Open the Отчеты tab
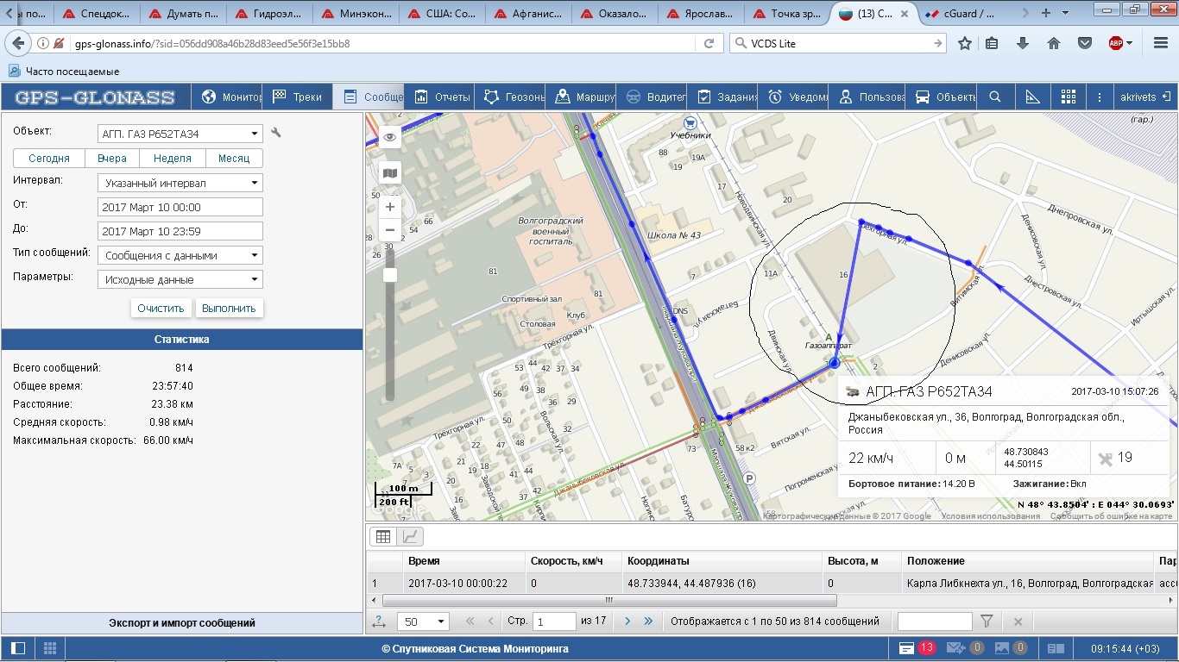The height and width of the screenshot is (662, 1179). click(442, 97)
